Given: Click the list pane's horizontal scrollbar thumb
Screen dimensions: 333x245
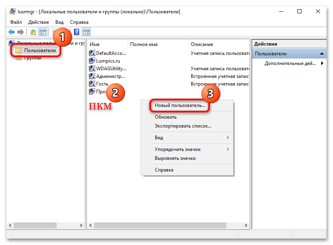Looking at the screenshot, I should (160, 225).
